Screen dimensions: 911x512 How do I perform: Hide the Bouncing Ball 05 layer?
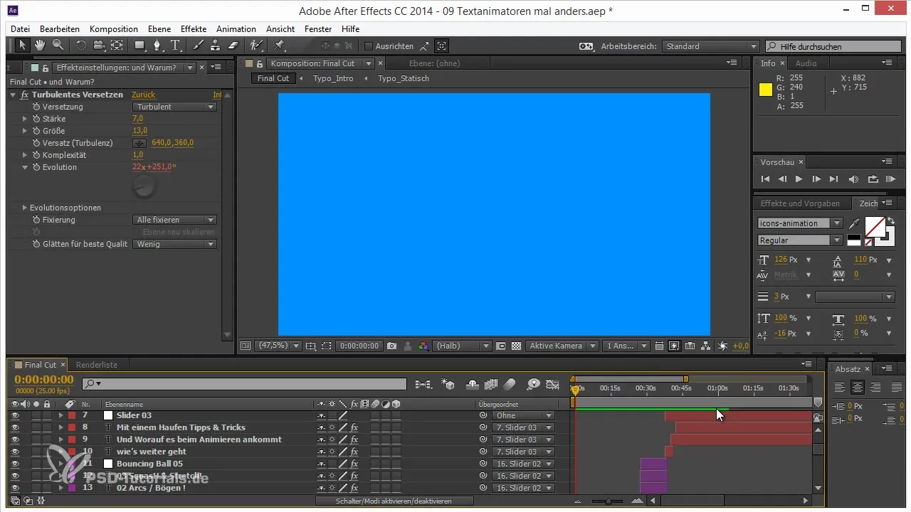click(15, 464)
